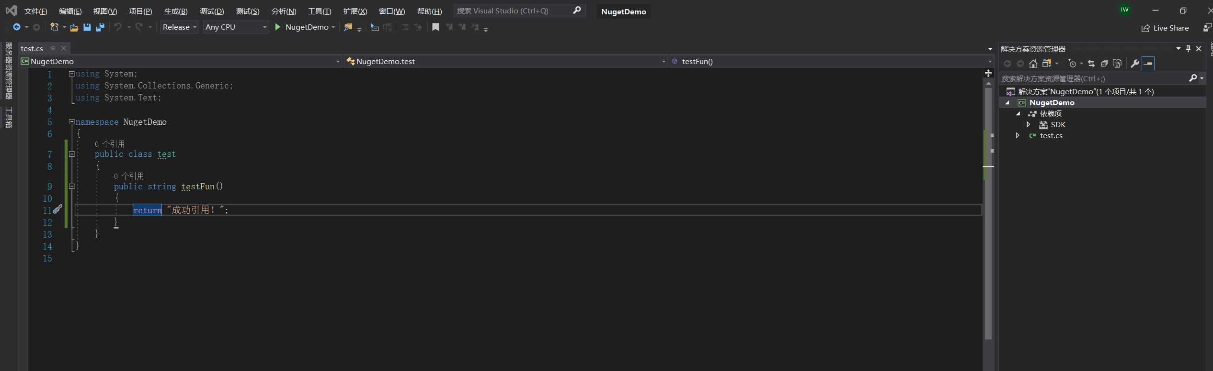Collapse the using directives block
The height and width of the screenshot is (371, 1213).
tap(71, 74)
